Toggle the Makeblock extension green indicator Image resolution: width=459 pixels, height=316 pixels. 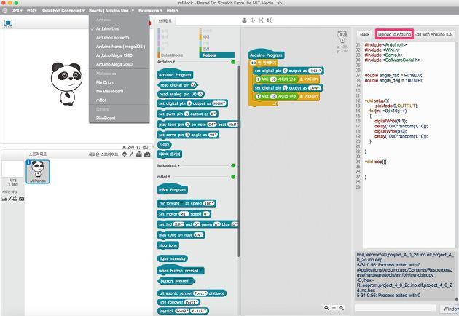tap(233, 165)
